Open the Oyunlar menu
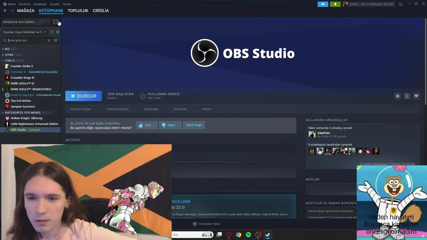 click(x=54, y=4)
